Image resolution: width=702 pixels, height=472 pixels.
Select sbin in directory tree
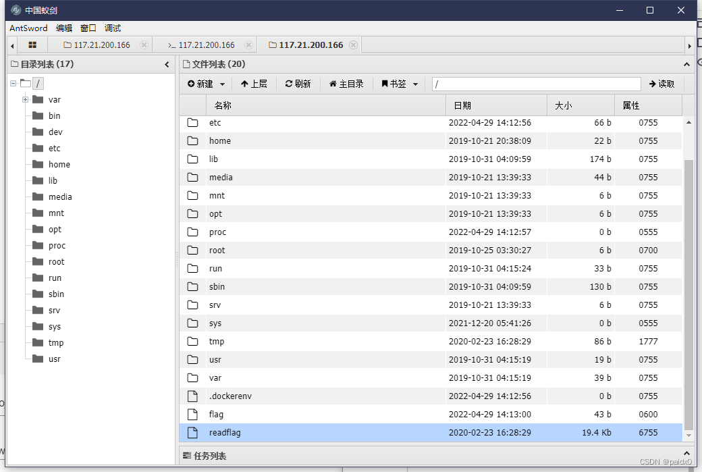(x=57, y=294)
